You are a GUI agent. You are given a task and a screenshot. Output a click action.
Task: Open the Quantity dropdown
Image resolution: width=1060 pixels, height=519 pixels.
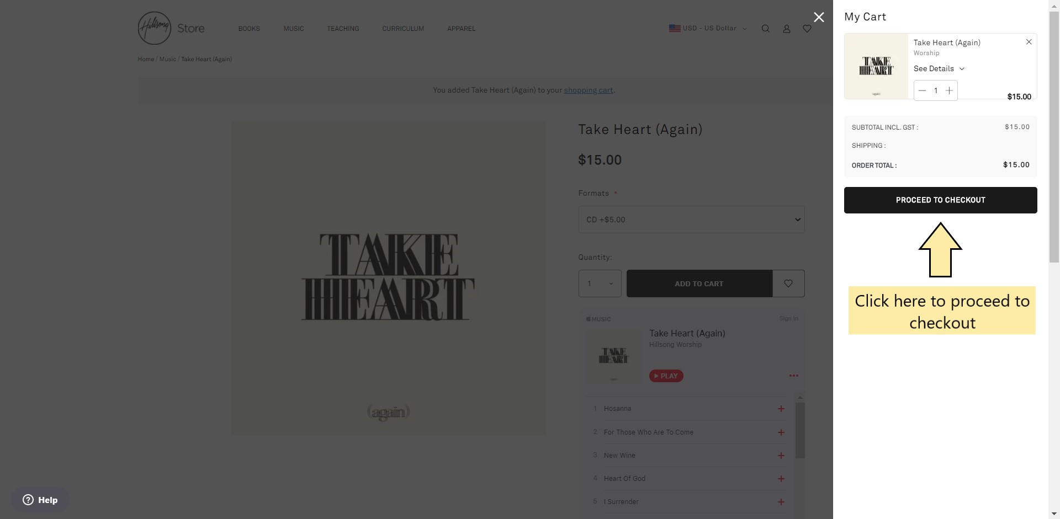(600, 283)
